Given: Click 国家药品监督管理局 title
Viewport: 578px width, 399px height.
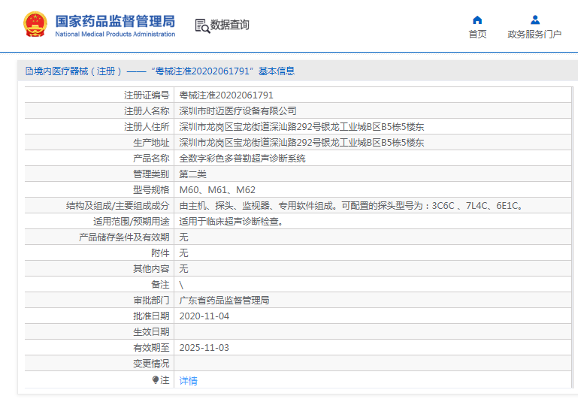Looking at the screenshot, I should click(115, 21).
